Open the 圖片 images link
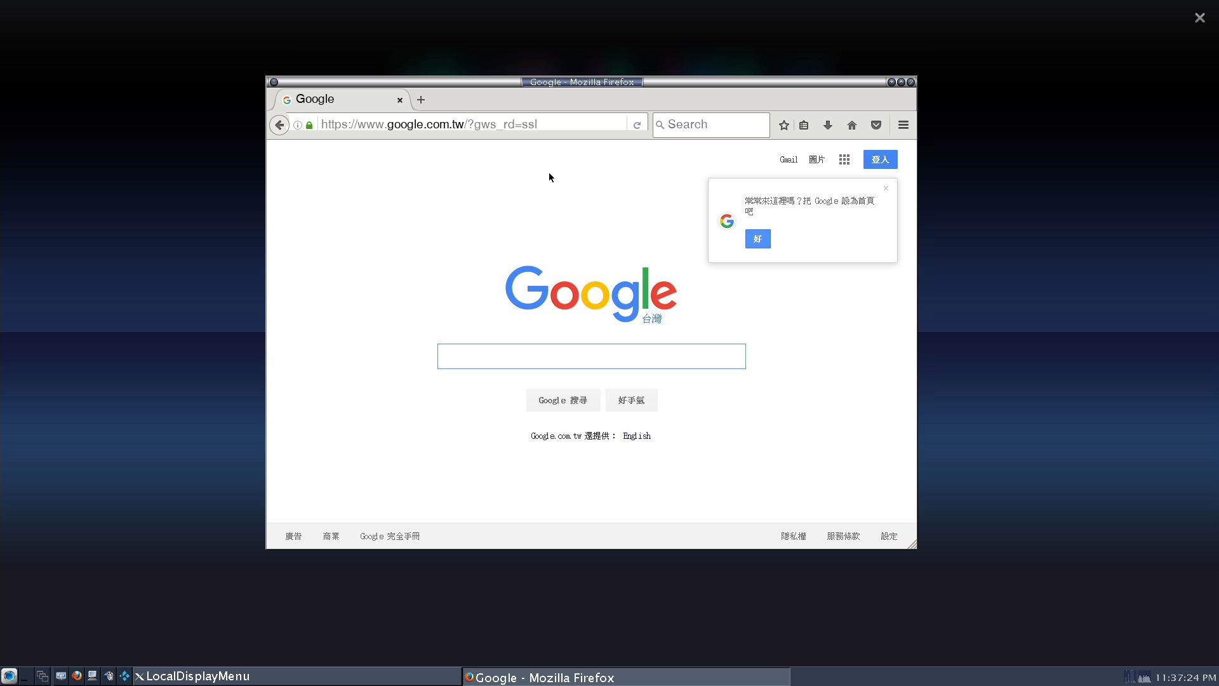Screen dimensions: 1219x686 816,159
